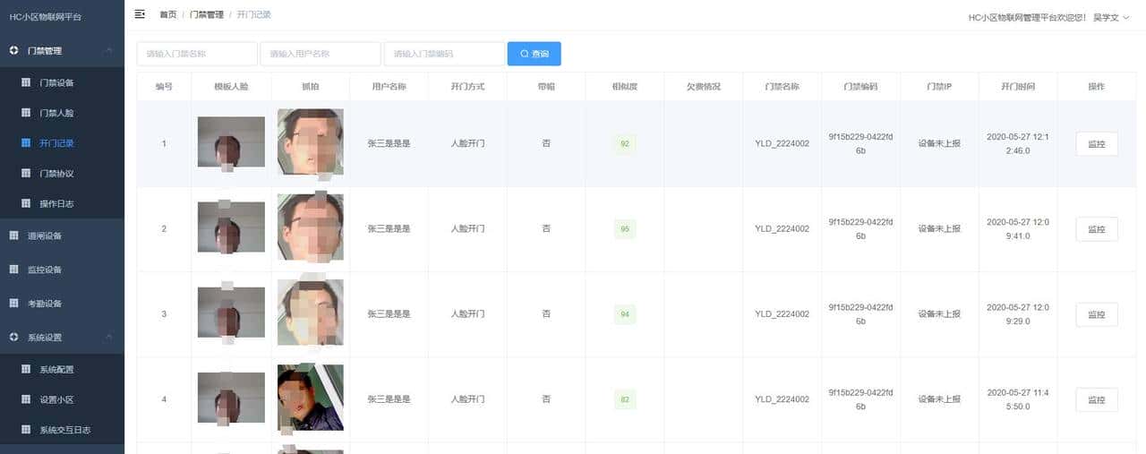
Task: Open the 门禁协议 menu item
Action: [x=62, y=173]
